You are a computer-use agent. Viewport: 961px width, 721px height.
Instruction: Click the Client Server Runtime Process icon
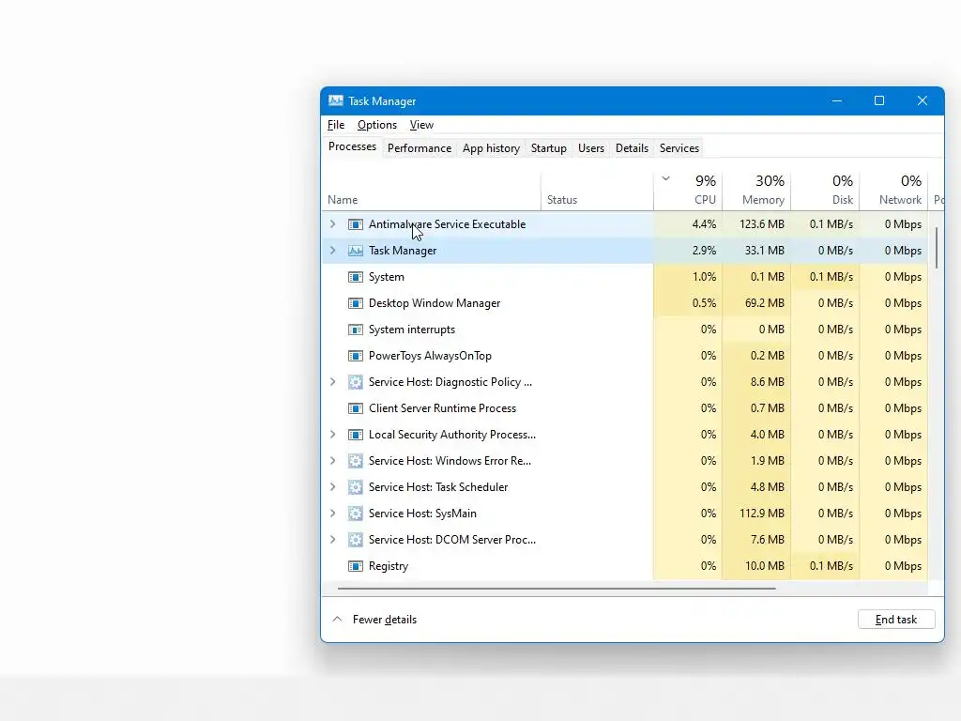coord(356,408)
